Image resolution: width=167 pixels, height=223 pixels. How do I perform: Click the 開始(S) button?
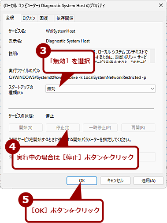coord(26,127)
